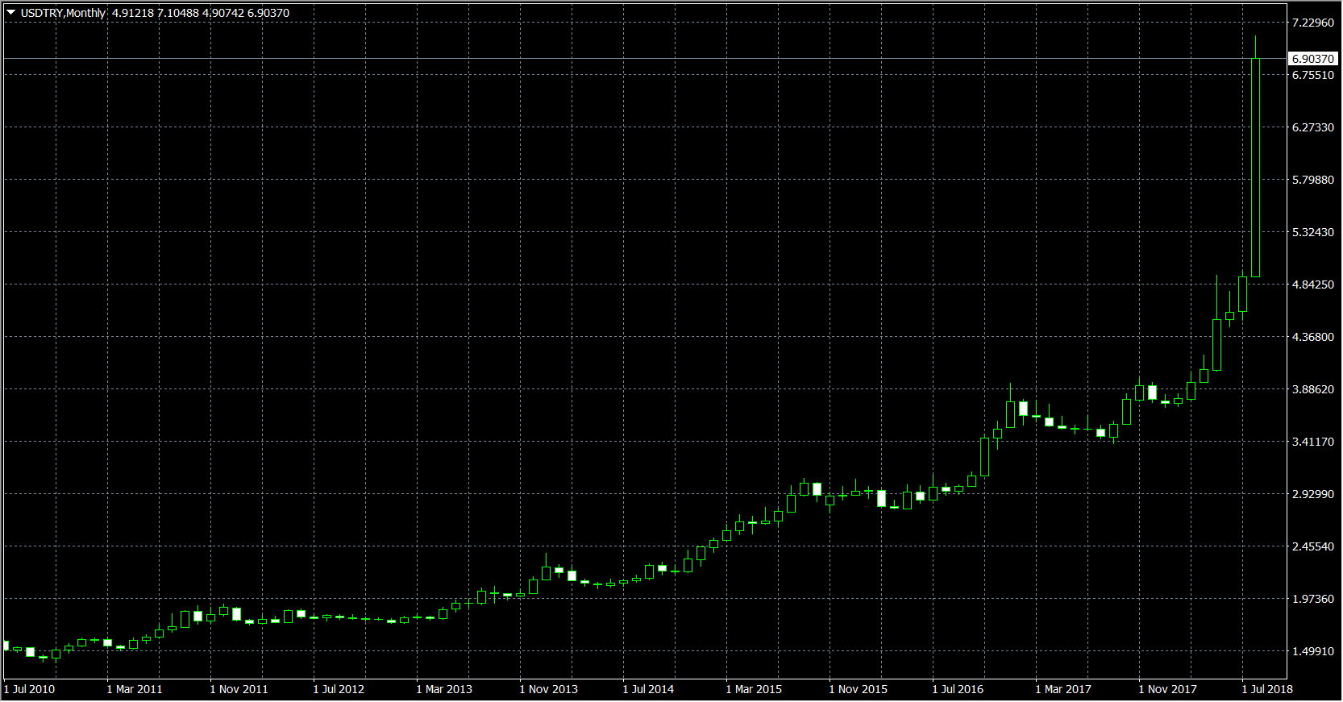Click the 1 Jul 2016 time axis label
The height and width of the screenshot is (702, 1343).
[x=958, y=689]
